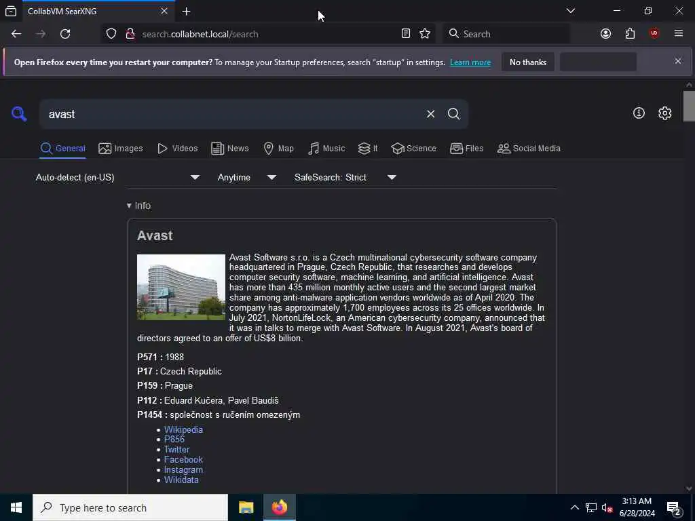This screenshot has width=695, height=521.
Task: Close the CollabVM SearXNG tab
Action: 164,11
